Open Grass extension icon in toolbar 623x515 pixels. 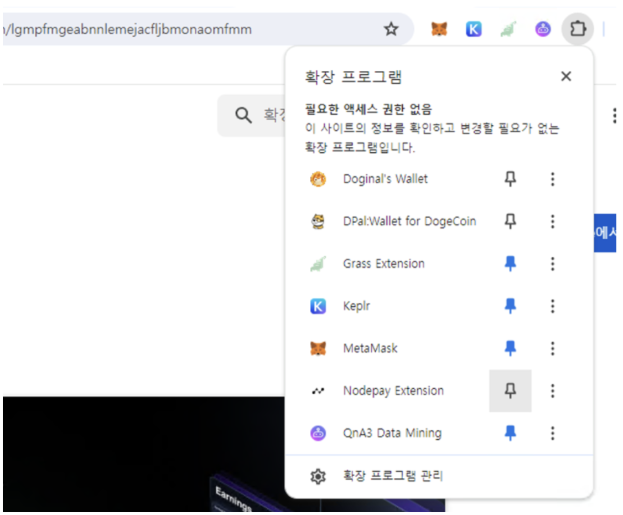(x=508, y=29)
